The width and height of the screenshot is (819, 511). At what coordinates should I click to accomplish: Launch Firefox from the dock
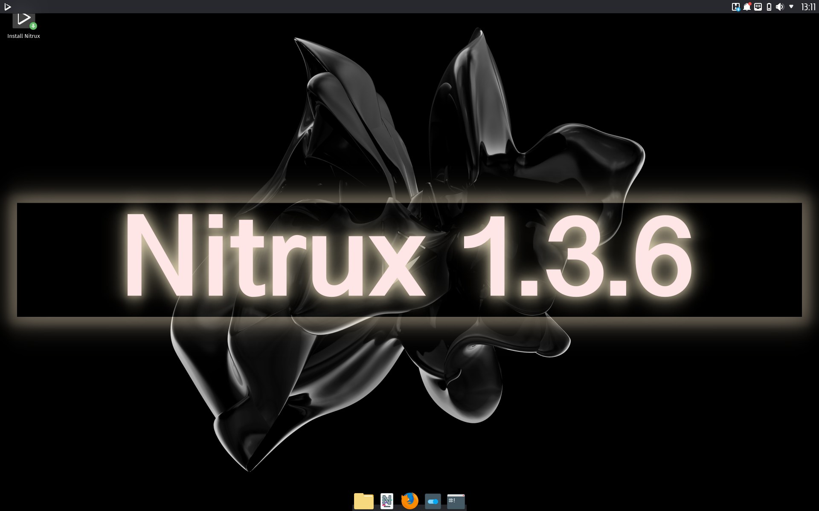(410, 501)
